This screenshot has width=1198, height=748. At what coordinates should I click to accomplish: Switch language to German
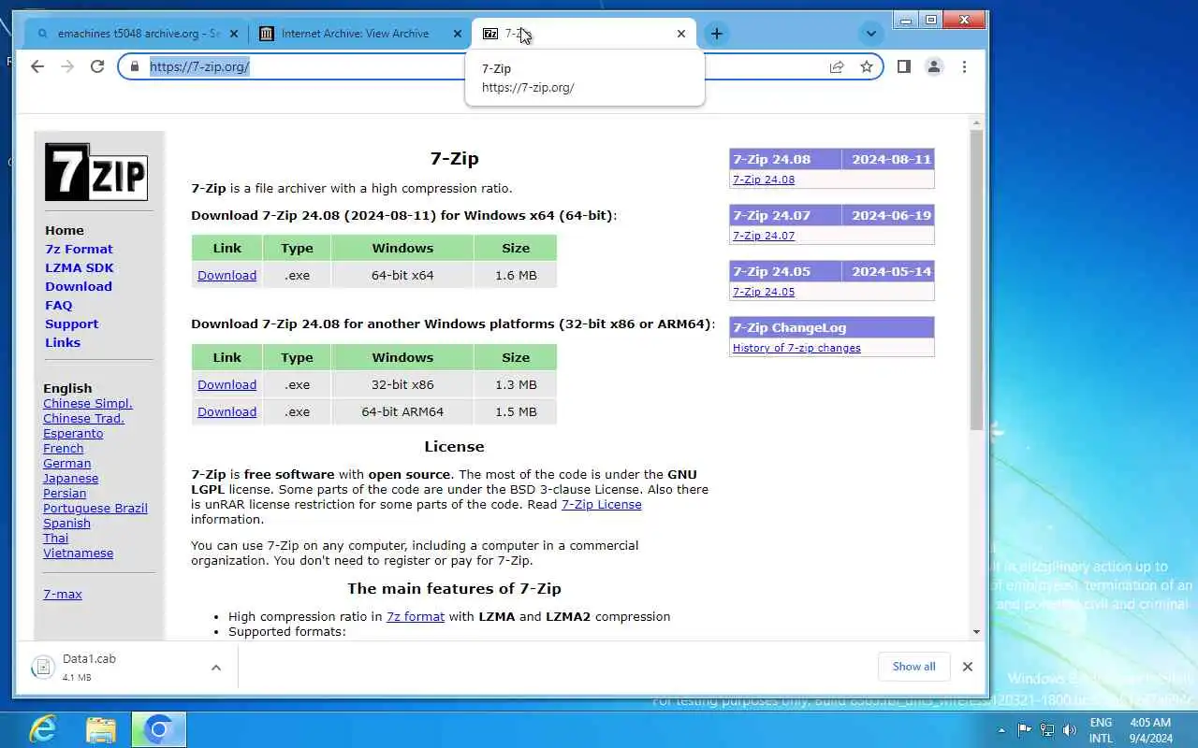point(67,463)
